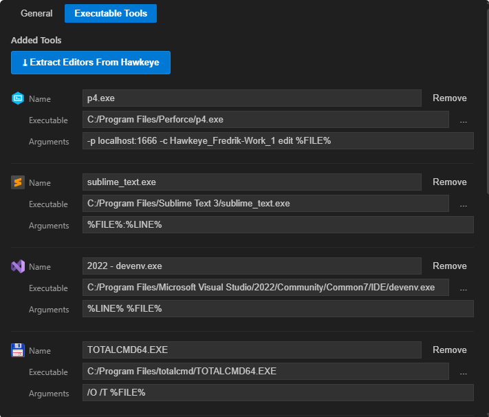Screen dimensions: 489x417
Task: Click the Visual Studio devenv icon
Action: pyautogui.click(x=18, y=266)
